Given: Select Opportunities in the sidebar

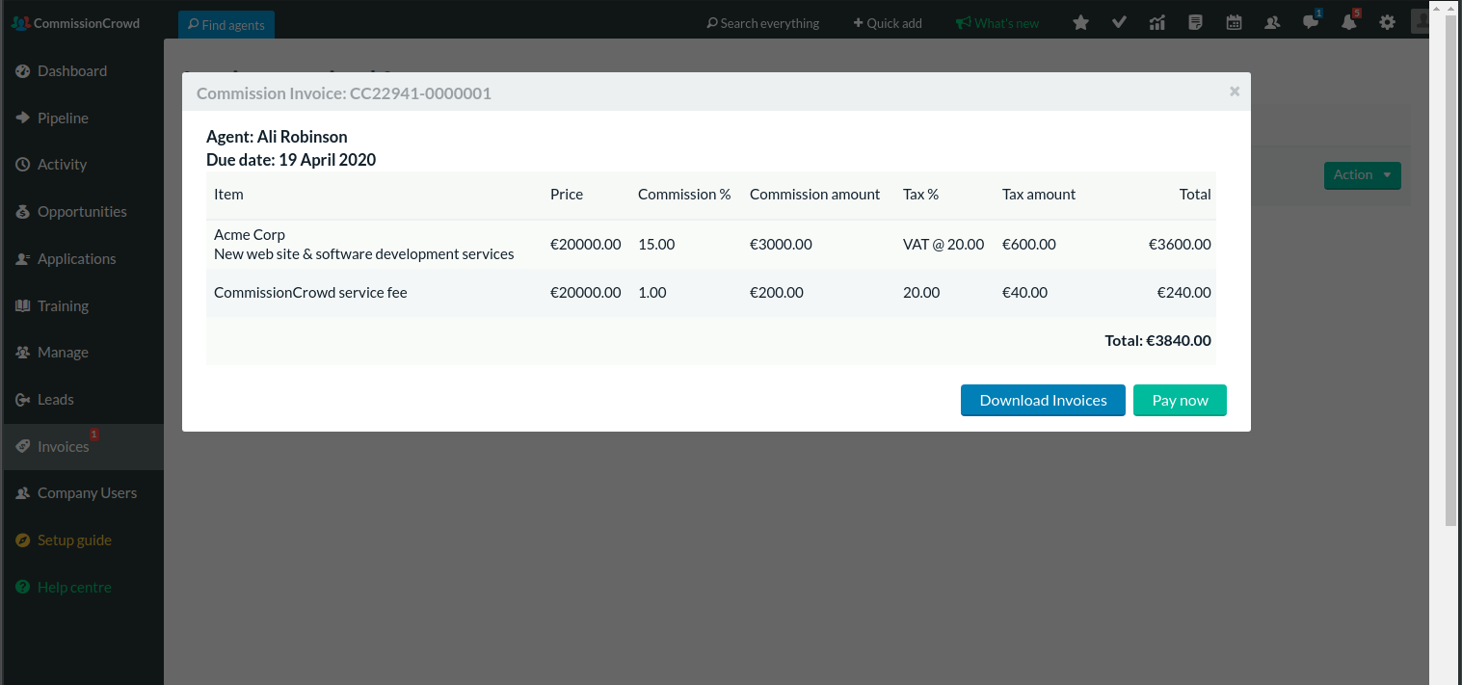Looking at the screenshot, I should click(x=82, y=212).
